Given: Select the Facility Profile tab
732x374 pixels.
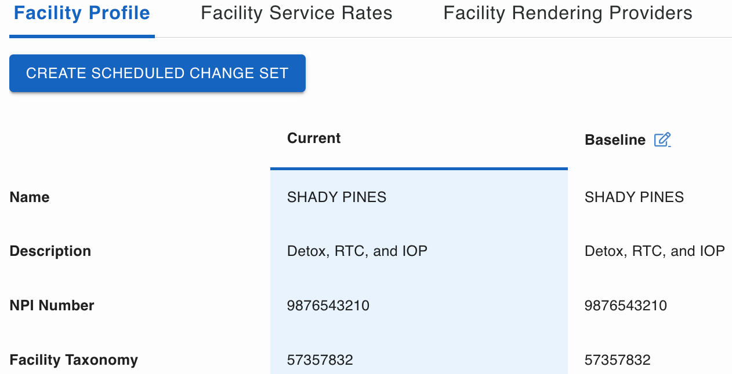Looking at the screenshot, I should tap(82, 13).
